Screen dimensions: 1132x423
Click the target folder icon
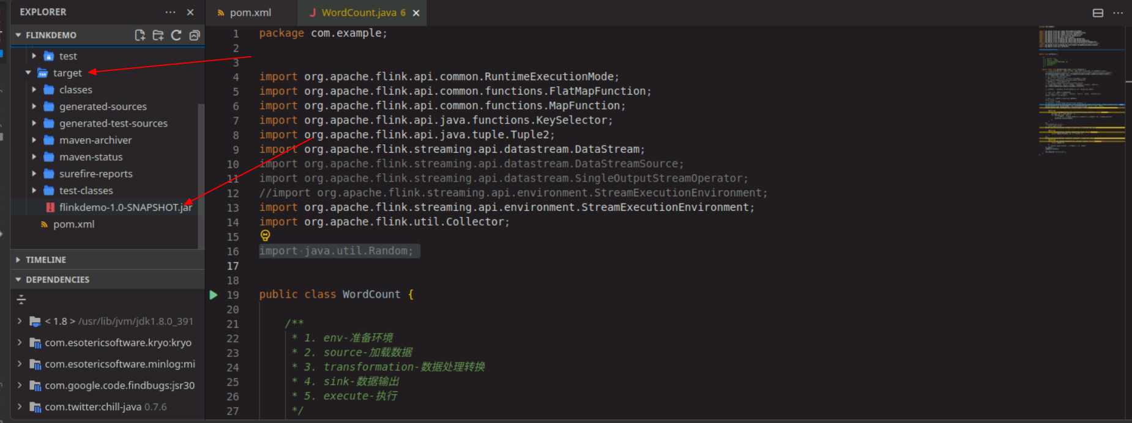click(43, 73)
